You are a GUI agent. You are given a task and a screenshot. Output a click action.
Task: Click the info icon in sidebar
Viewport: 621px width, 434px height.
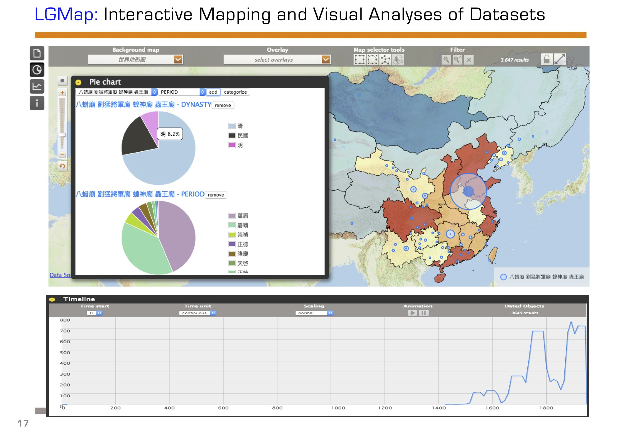(x=37, y=103)
